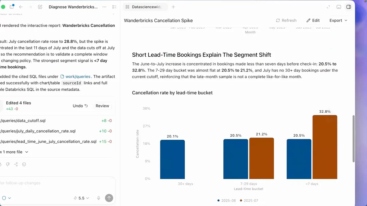The height and width of the screenshot is (206, 367).
Task: Expand artifact panel to fullscreen
Action: point(329,7)
